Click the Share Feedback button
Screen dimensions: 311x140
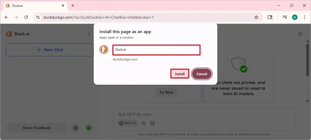tap(37, 128)
